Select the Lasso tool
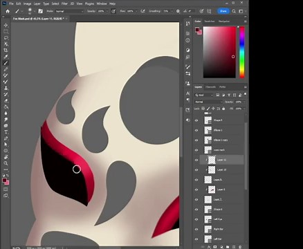The height and width of the screenshot is (249, 303). click(x=6, y=38)
